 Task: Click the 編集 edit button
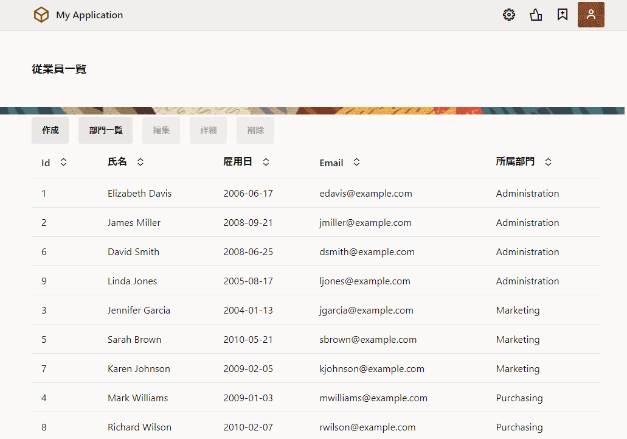point(161,130)
